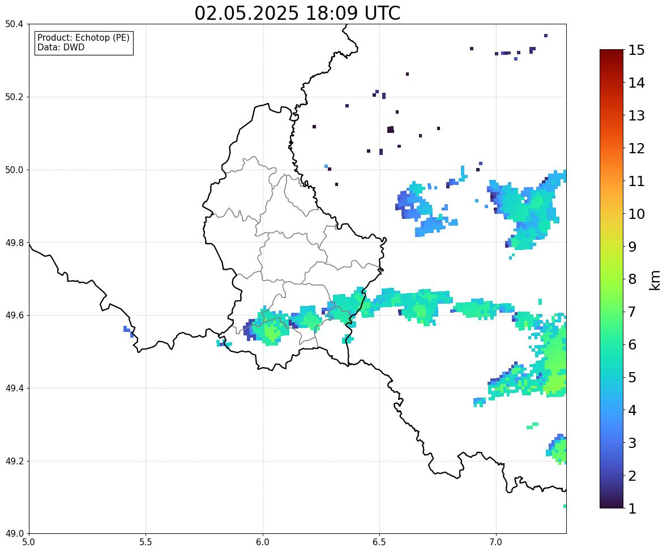This screenshot has height=552, width=667.
Task: Click longitude axis label 7.0
Action: (496, 542)
